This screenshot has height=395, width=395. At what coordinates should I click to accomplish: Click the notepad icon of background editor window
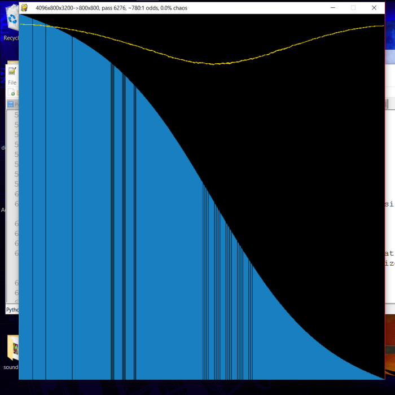[12, 71]
